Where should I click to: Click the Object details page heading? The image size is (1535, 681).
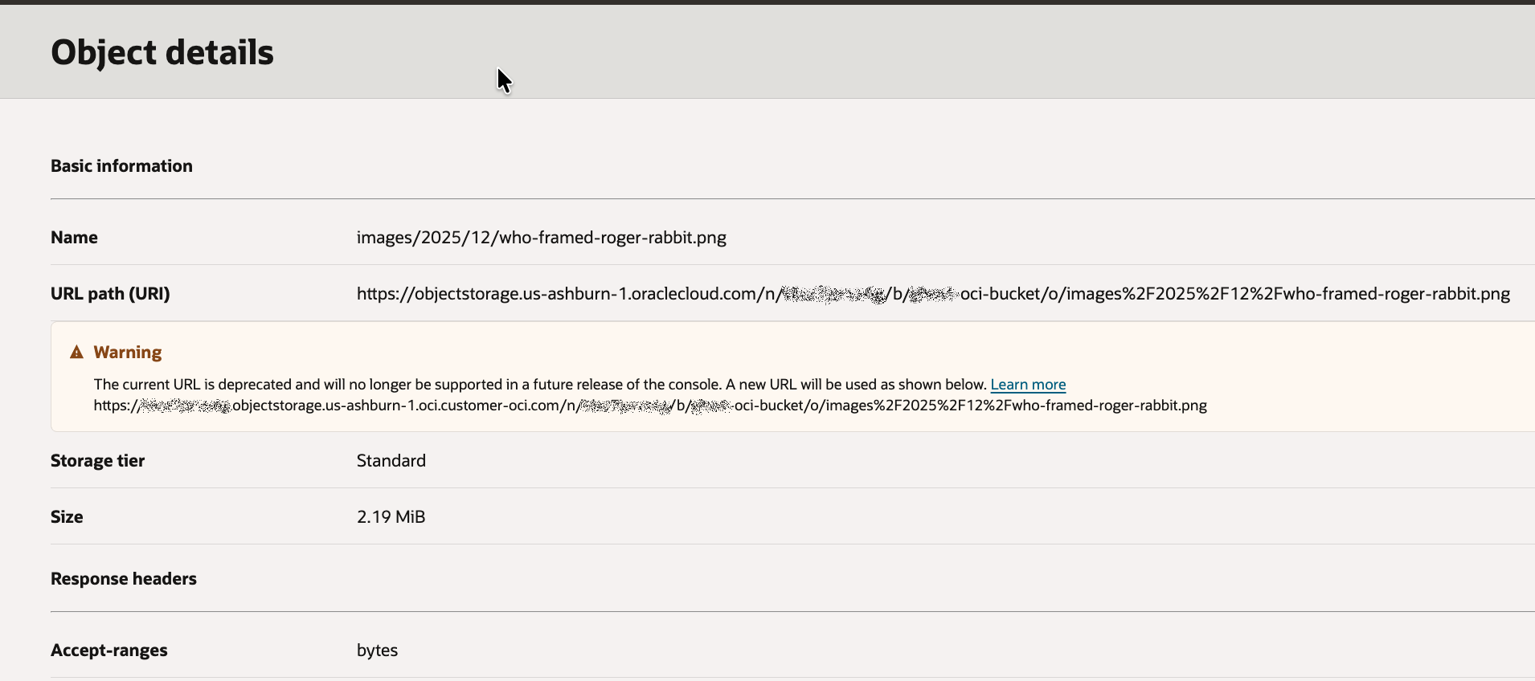[x=162, y=53]
